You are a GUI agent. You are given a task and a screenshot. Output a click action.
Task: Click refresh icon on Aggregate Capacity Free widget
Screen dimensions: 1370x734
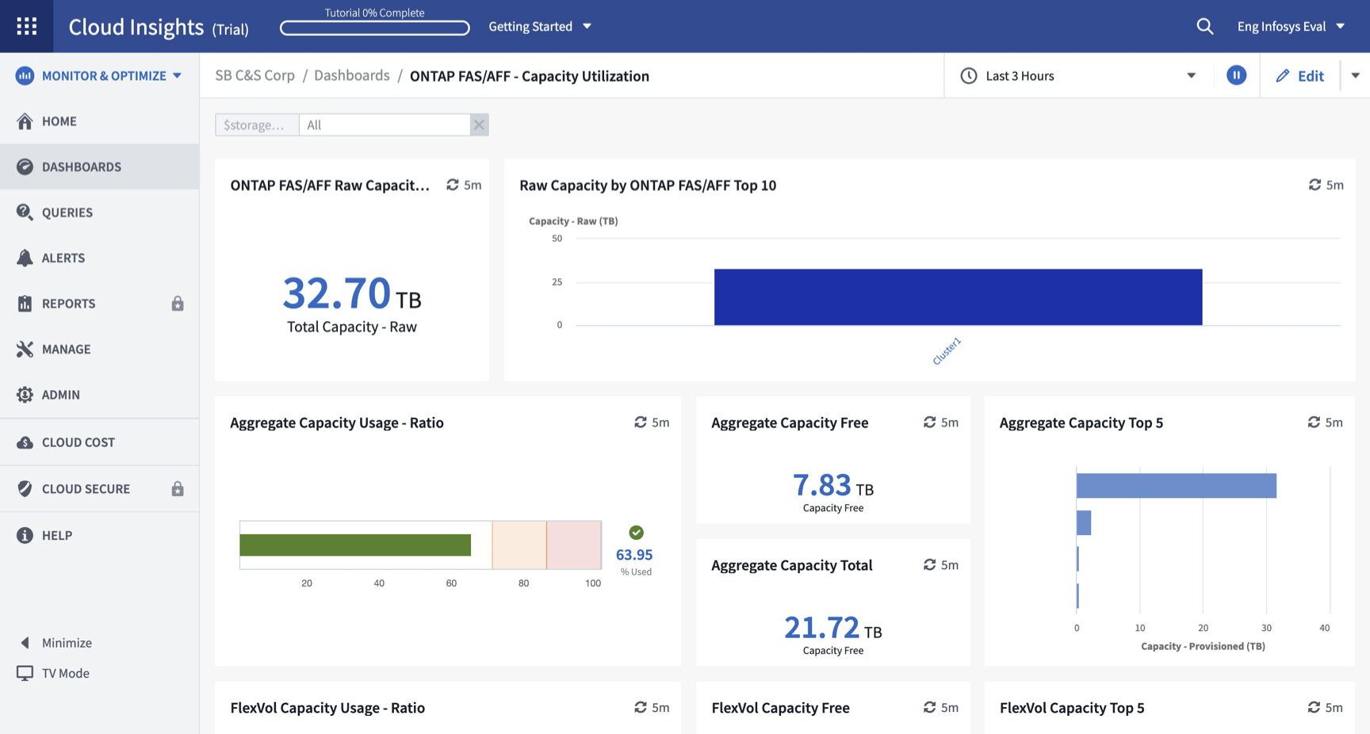point(929,422)
